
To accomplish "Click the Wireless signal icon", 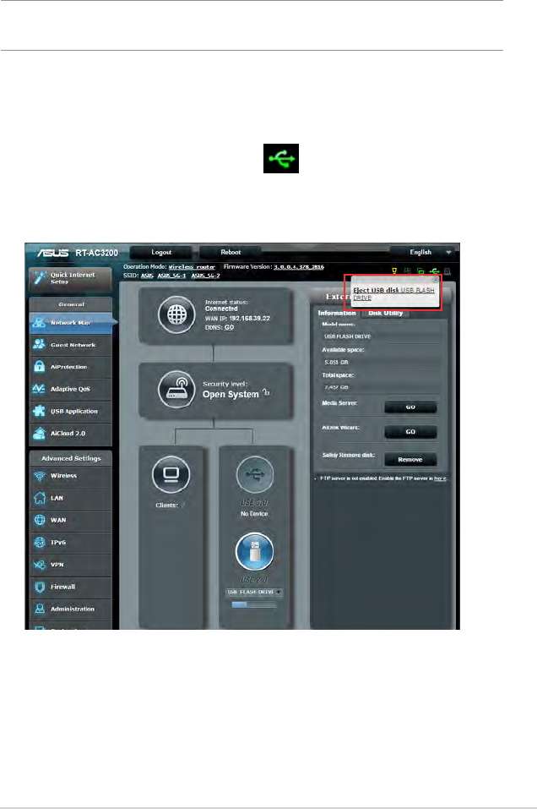I will [40, 476].
